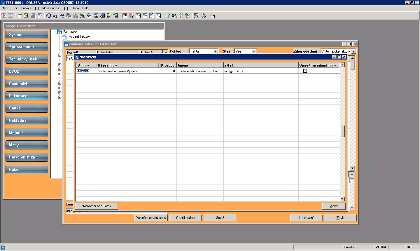
Task: Open 'Zdroj odeslání' Automatické faktury dropdown
Action: coord(354,51)
